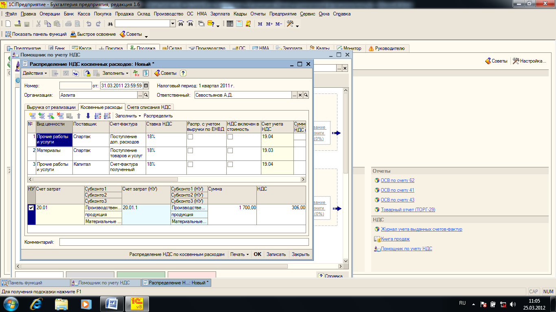Click Show function panel (Показать панель функций)
Screen dimensions: 556x312
pyautogui.click(x=36, y=34)
